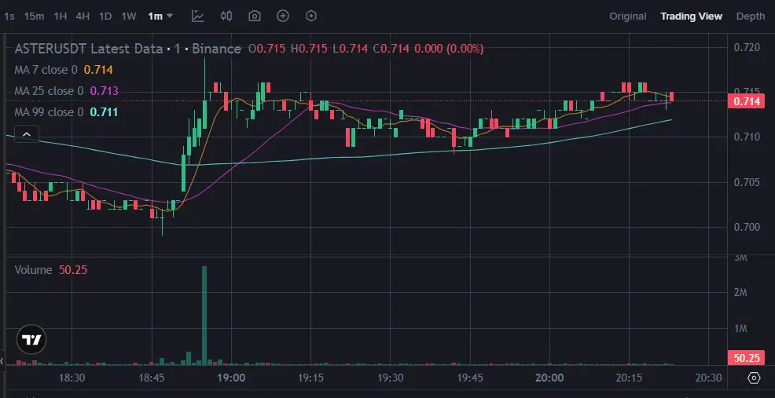Click the 19:30 time axis label
Screen dimensions: 775x398
coord(391,378)
